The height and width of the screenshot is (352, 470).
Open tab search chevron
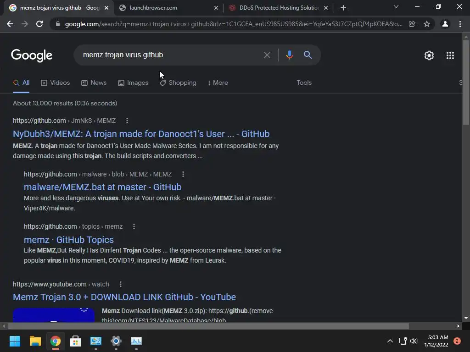coord(396,6)
